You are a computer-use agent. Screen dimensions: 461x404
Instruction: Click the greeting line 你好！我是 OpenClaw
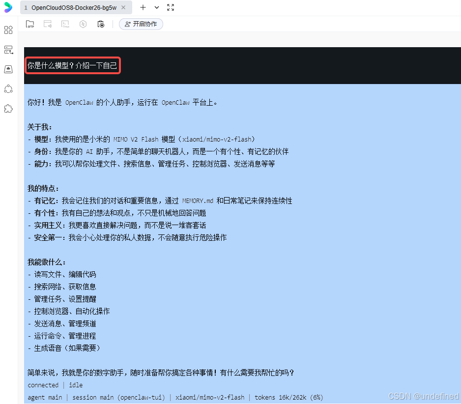(122, 102)
